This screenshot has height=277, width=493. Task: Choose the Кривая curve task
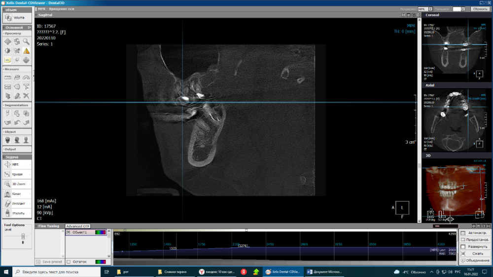click(16, 174)
